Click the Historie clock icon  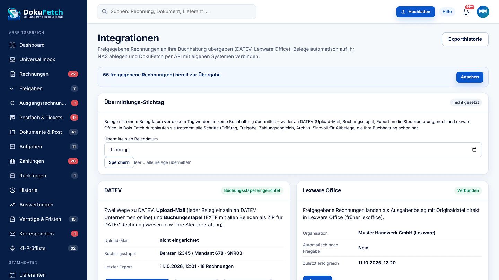pyautogui.click(x=12, y=190)
